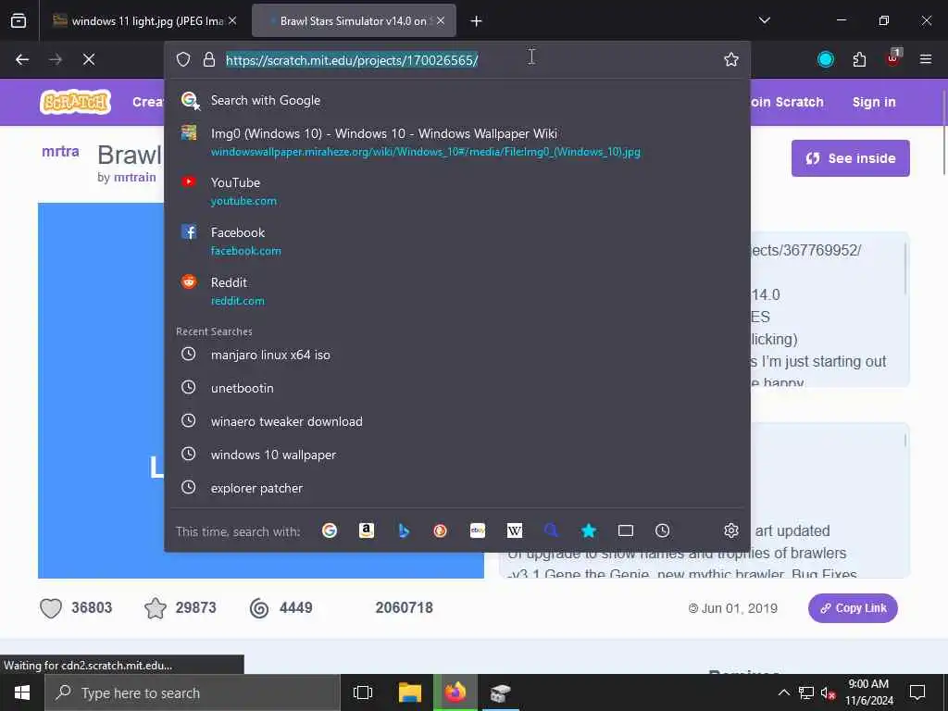Close the Brawl Stars Simulator tab
The width and height of the screenshot is (948, 711).
click(x=441, y=20)
